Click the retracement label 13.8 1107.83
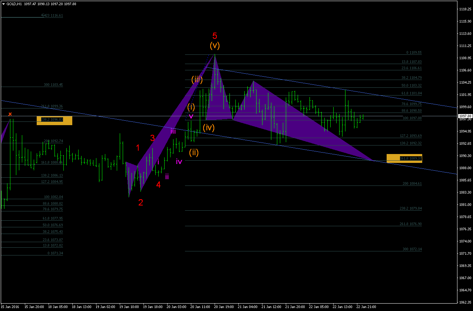The width and height of the screenshot is (473, 311). coord(412,62)
